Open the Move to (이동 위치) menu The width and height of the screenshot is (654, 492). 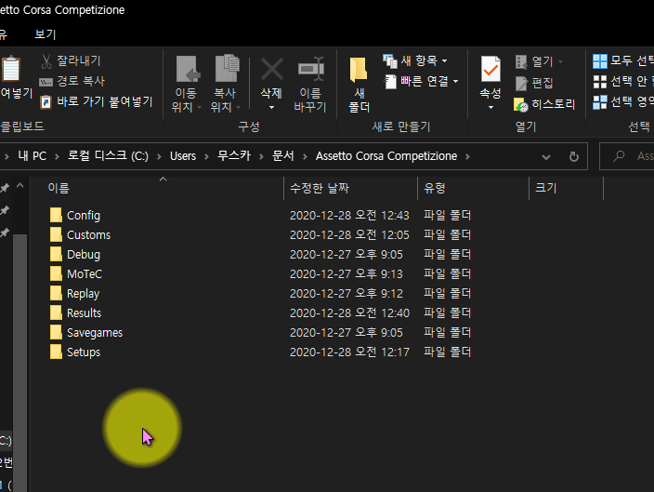pyautogui.click(x=186, y=85)
